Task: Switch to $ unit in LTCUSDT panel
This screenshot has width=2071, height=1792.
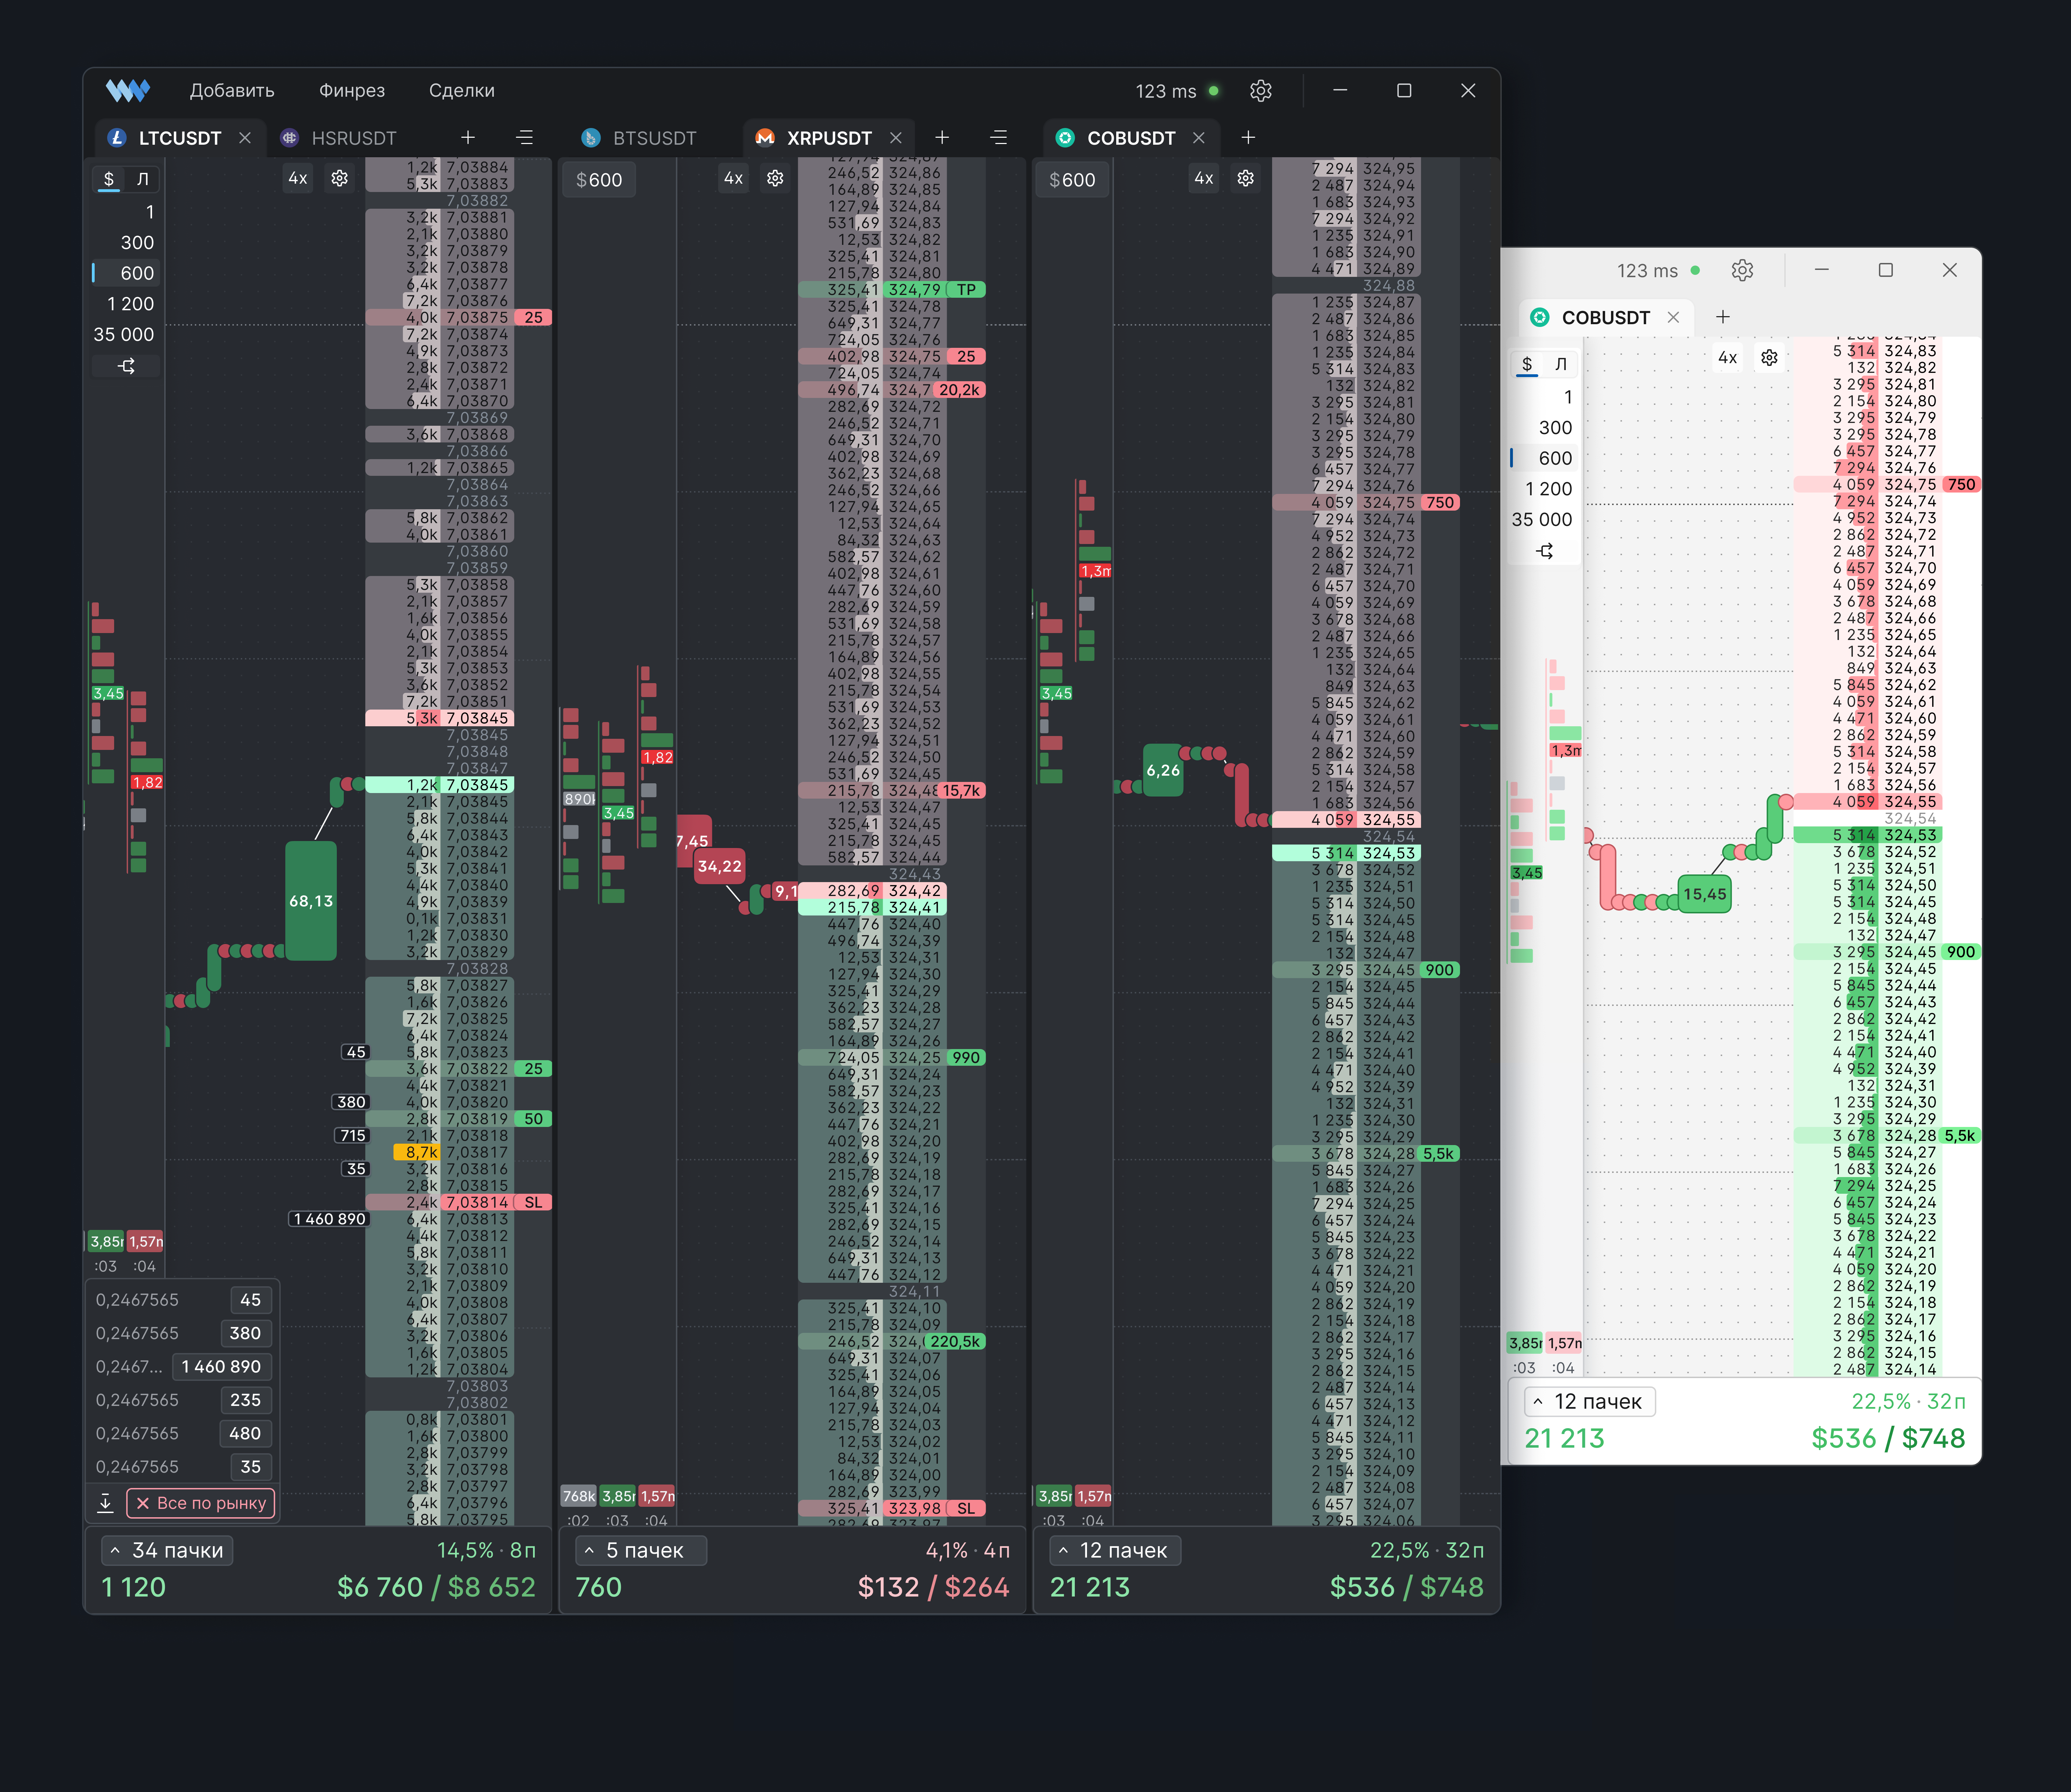Action: [109, 179]
